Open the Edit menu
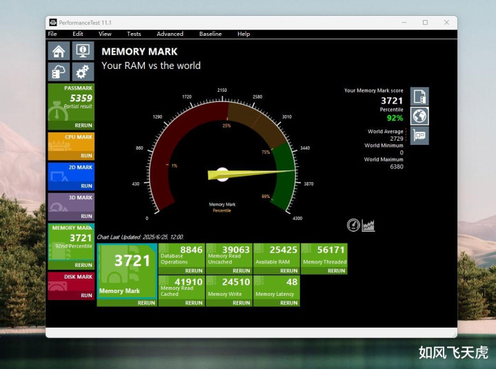The height and width of the screenshot is (369, 496). (x=78, y=34)
